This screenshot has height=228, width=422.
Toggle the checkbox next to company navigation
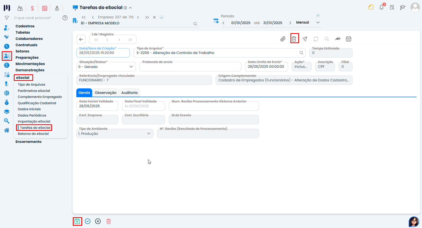pos(162,17)
